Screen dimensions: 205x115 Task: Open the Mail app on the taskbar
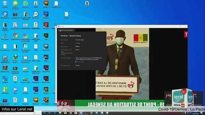pos(65,113)
